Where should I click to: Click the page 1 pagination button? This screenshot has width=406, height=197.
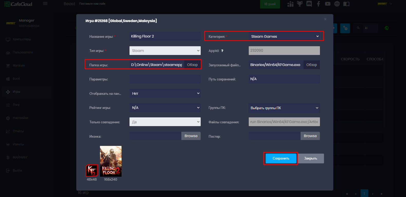click(x=364, y=194)
